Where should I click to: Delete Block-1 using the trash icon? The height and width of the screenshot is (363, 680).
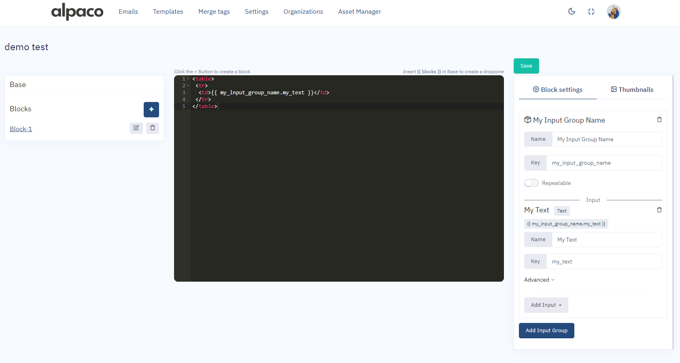pos(153,128)
